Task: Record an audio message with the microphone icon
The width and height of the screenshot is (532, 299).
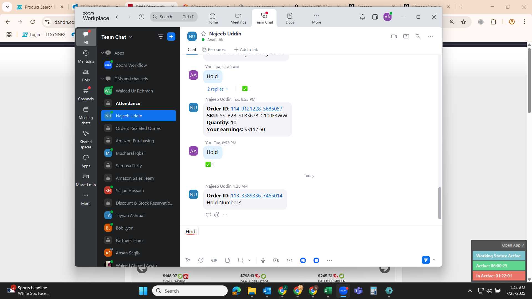Action: (263, 260)
